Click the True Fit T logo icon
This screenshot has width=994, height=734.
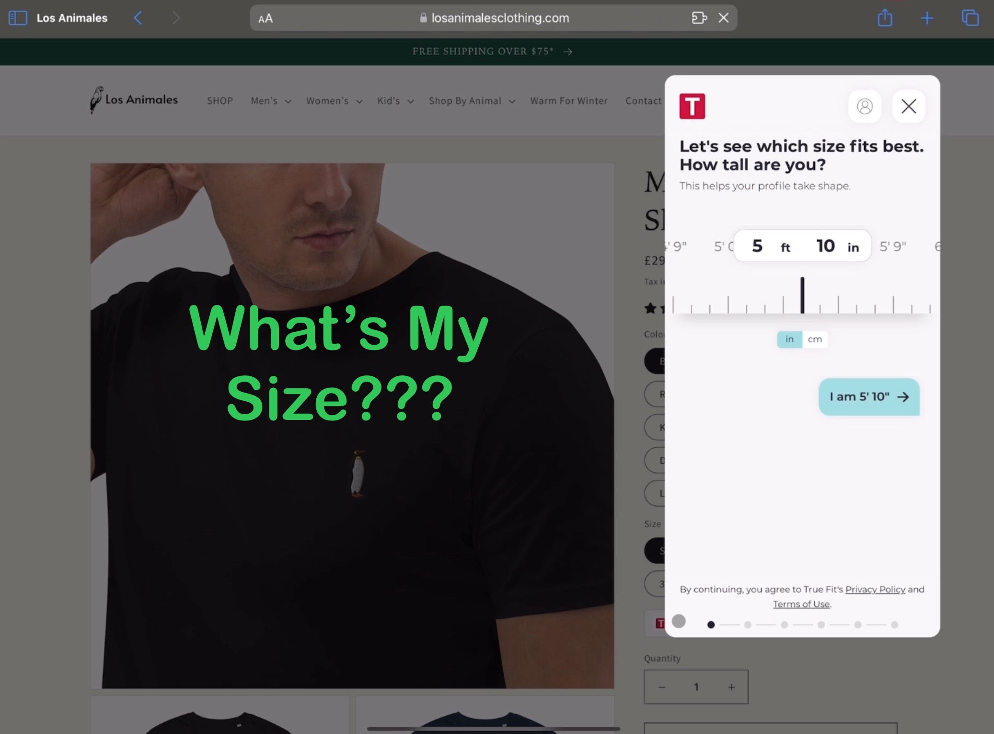click(692, 106)
